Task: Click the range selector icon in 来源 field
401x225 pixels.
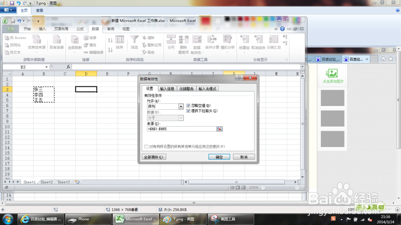Action: (219, 129)
